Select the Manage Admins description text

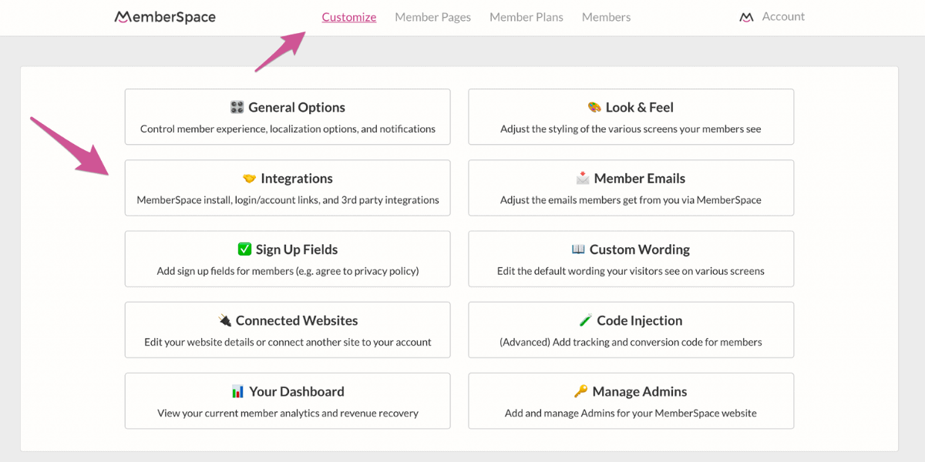(x=631, y=413)
